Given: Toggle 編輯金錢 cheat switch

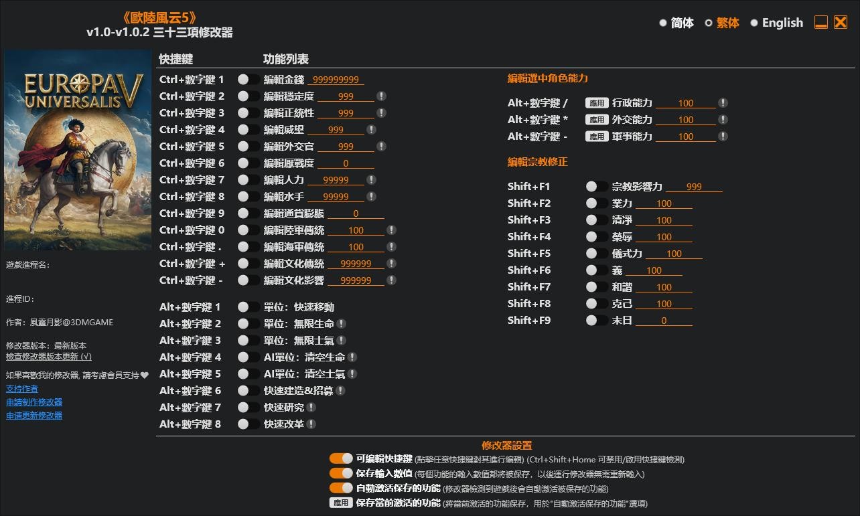Looking at the screenshot, I should pyautogui.click(x=248, y=80).
